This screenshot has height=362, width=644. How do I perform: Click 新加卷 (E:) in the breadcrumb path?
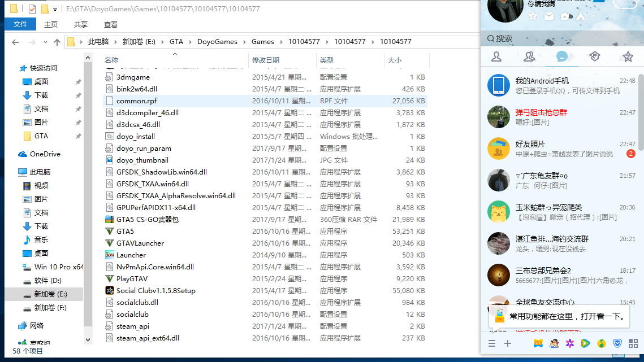(x=139, y=42)
